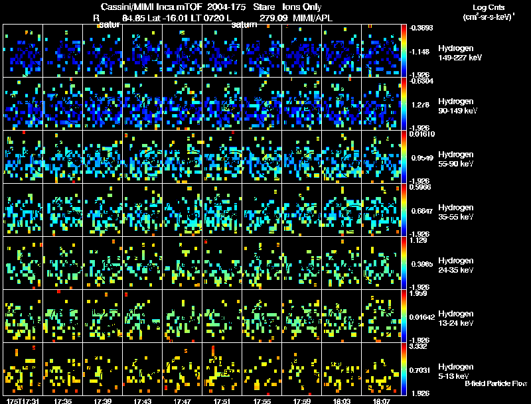Click the colorbar maximum value '-0.3693'
531x404 pixels.
[x=421, y=28]
